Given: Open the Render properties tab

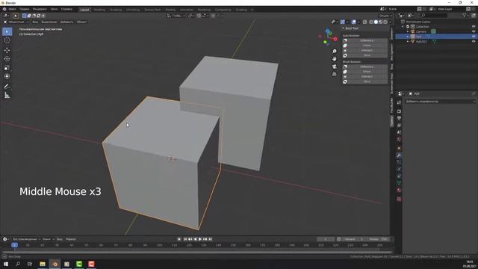Looking at the screenshot, I should [x=399, y=111].
